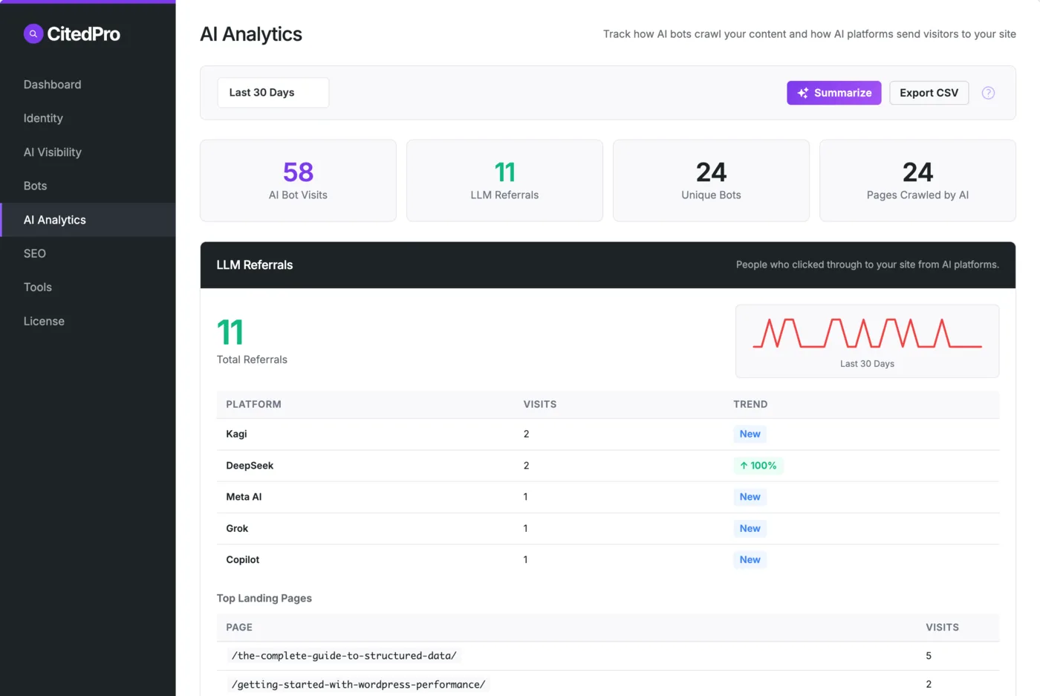Image resolution: width=1040 pixels, height=696 pixels.
Task: Select the DeepSeek platform name
Action: pyautogui.click(x=250, y=466)
